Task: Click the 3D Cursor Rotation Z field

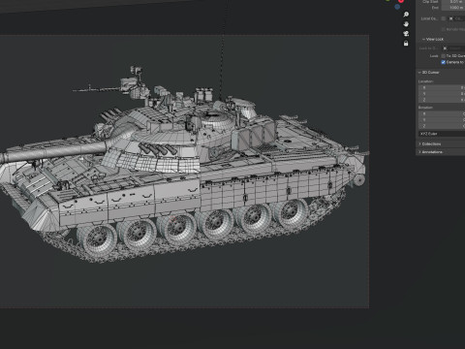Action: pyautogui.click(x=442, y=126)
